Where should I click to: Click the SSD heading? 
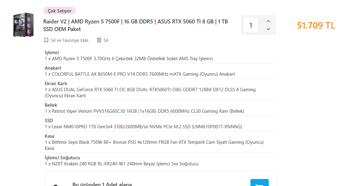coord(49,121)
